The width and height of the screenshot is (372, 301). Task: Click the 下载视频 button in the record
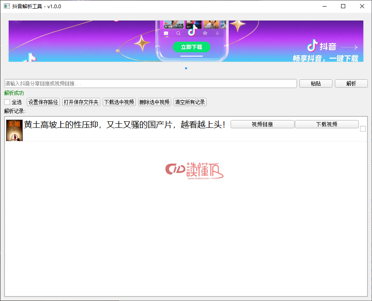327,124
